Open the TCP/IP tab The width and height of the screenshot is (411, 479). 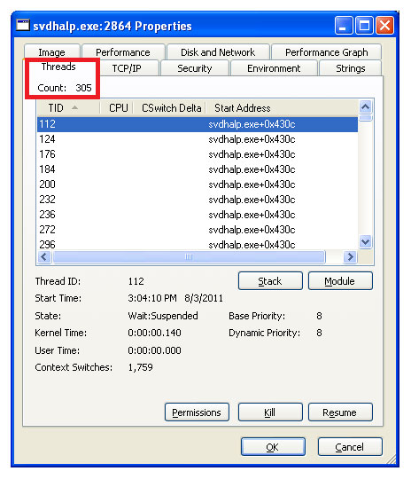[x=127, y=68]
